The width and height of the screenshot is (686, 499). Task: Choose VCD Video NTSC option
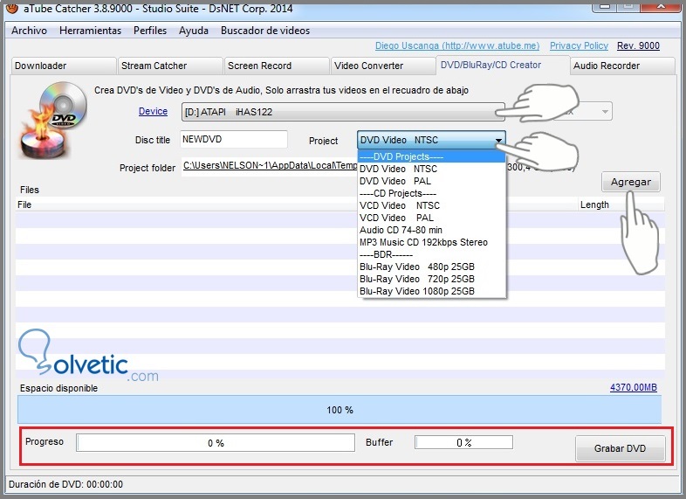(x=431, y=205)
